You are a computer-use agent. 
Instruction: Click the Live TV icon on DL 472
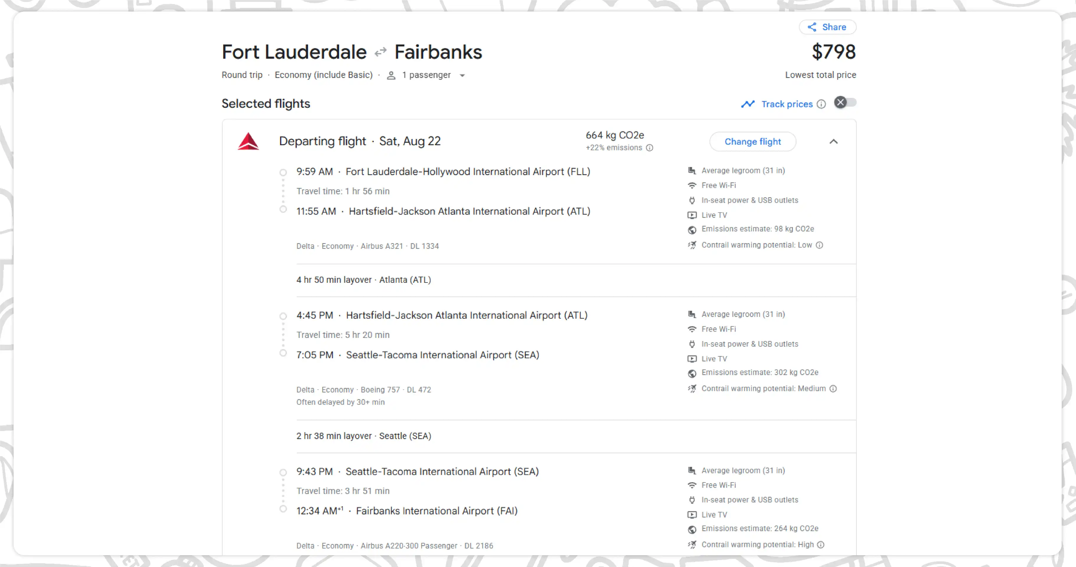tap(692, 359)
